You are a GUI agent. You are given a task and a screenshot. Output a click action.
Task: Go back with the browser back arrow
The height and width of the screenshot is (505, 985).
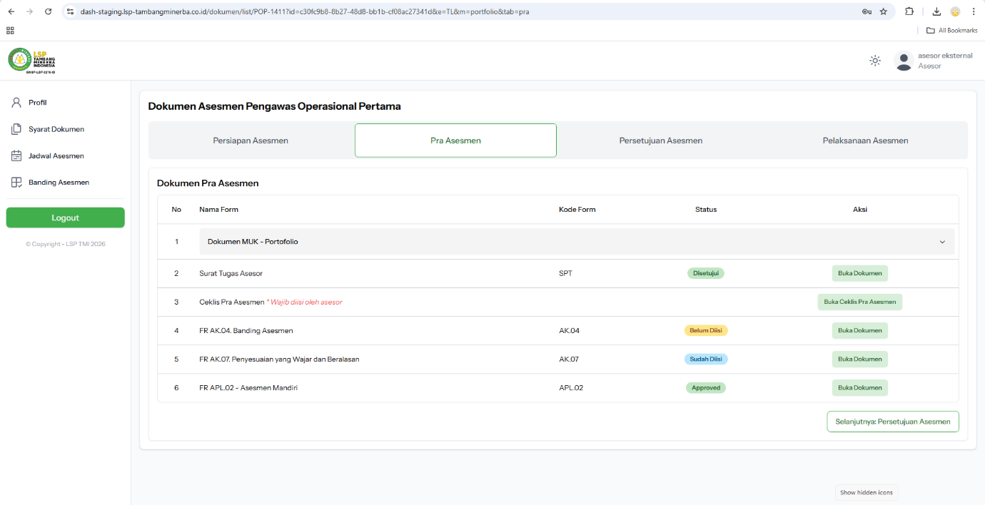tap(11, 11)
